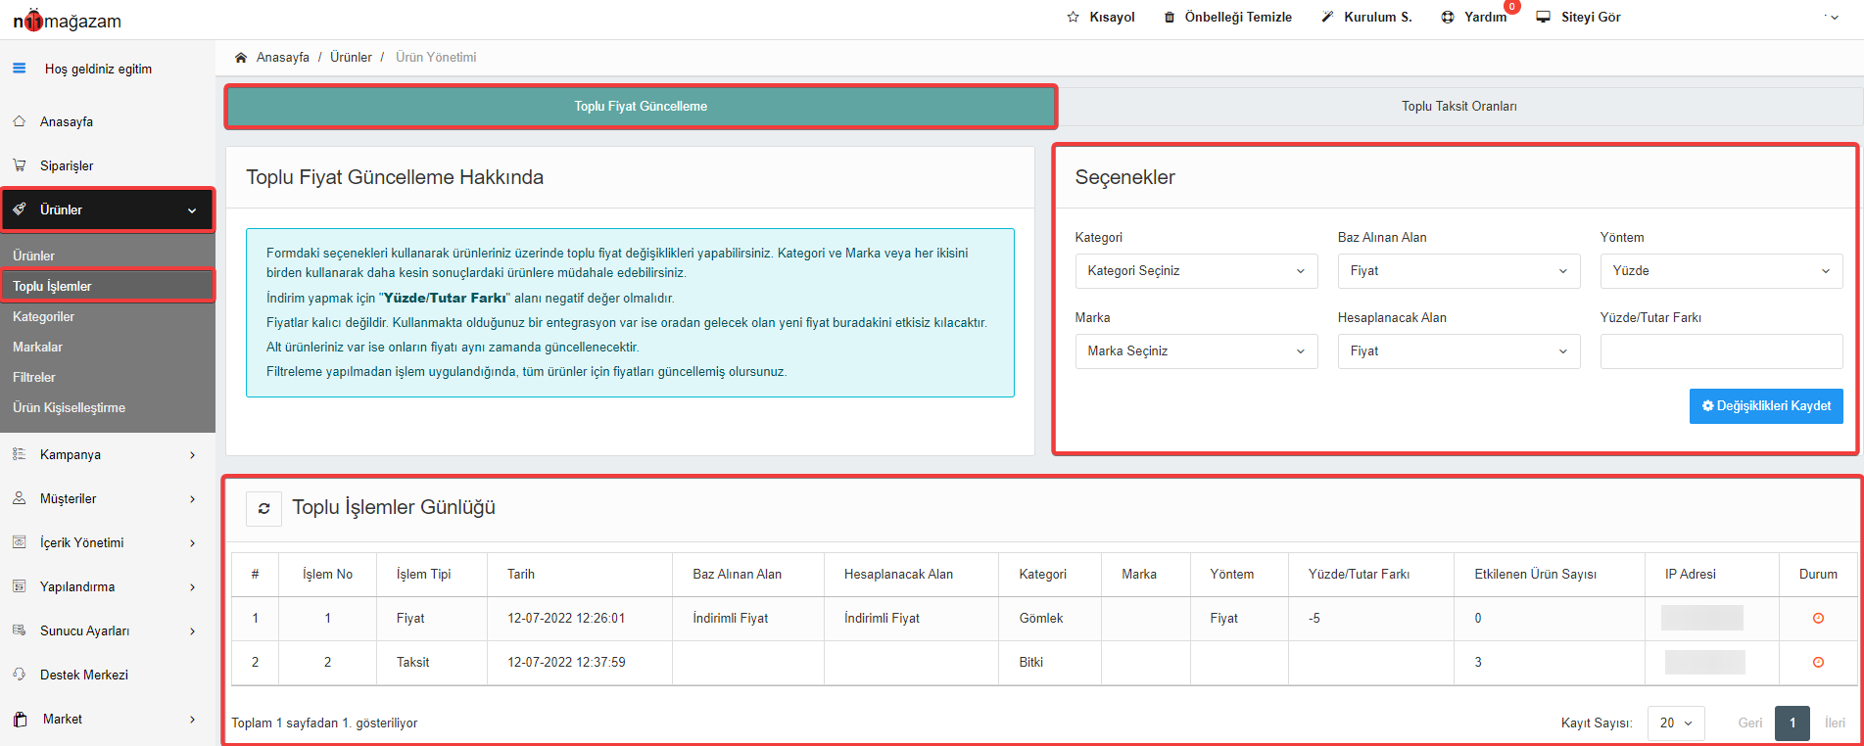Click the İşlem No column header
This screenshot has height=746, width=1864.
327,575
